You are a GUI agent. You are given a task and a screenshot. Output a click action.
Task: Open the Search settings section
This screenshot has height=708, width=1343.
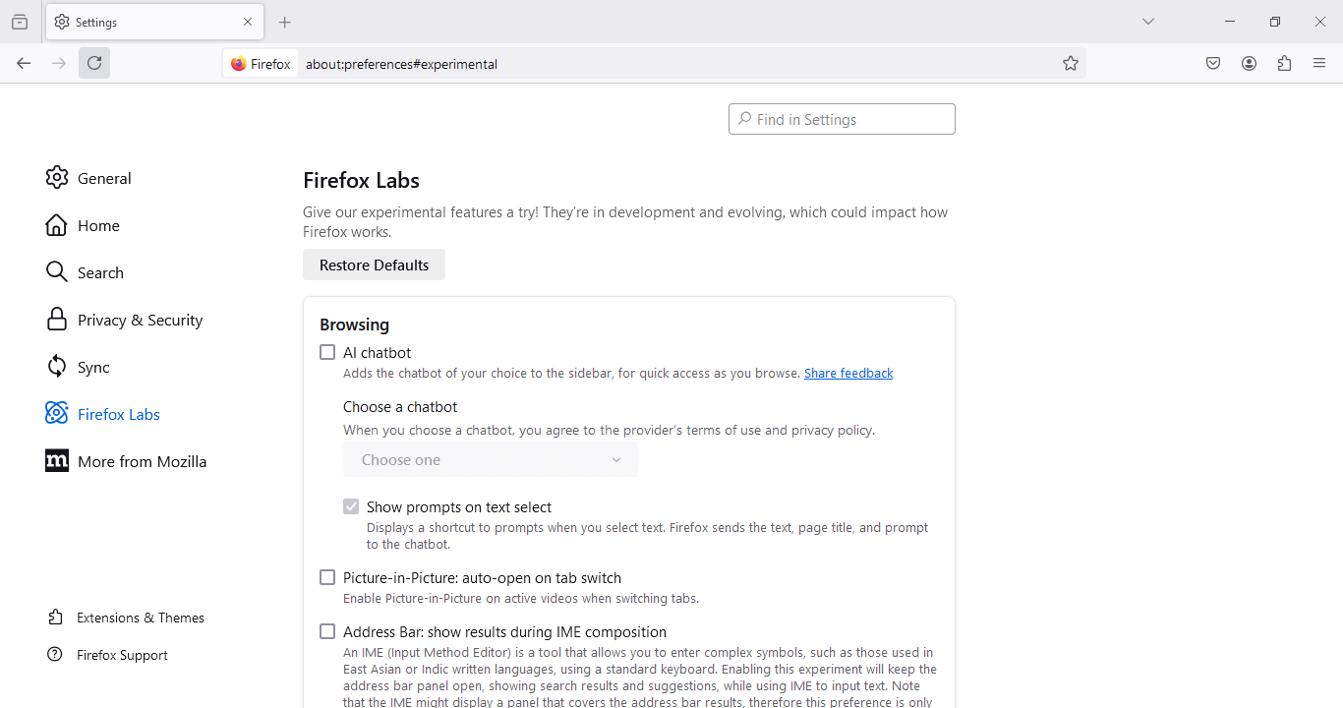[x=100, y=272]
